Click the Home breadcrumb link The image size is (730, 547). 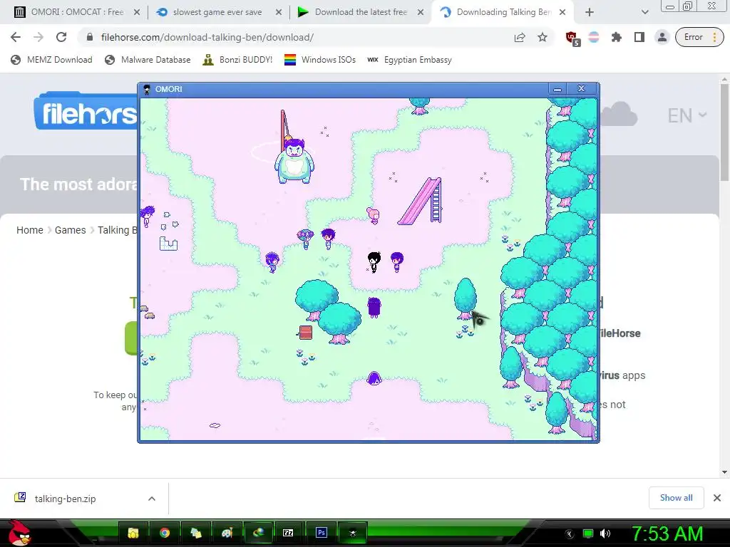coord(30,230)
